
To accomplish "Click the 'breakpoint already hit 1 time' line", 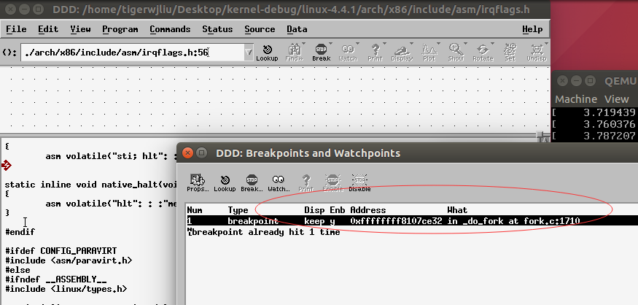I will [265, 232].
